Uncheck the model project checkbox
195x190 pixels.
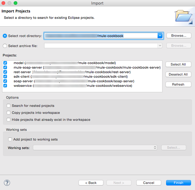[5, 63]
